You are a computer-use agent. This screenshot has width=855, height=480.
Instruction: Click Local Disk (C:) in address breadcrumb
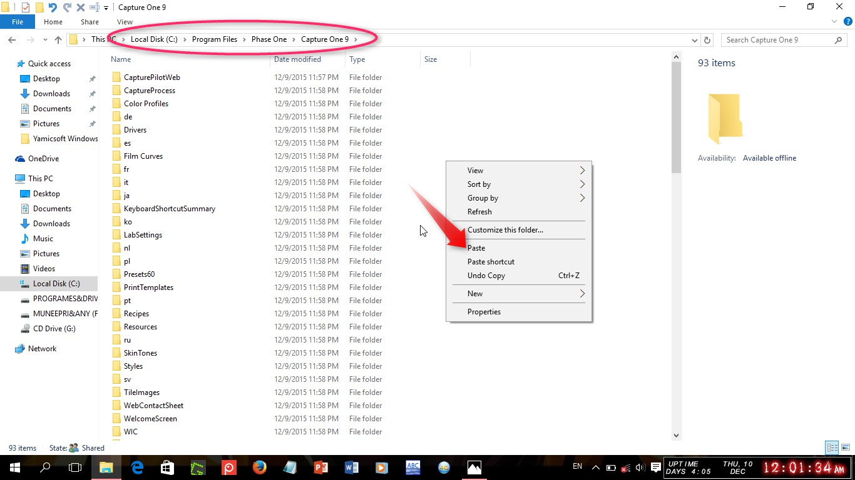pos(154,39)
